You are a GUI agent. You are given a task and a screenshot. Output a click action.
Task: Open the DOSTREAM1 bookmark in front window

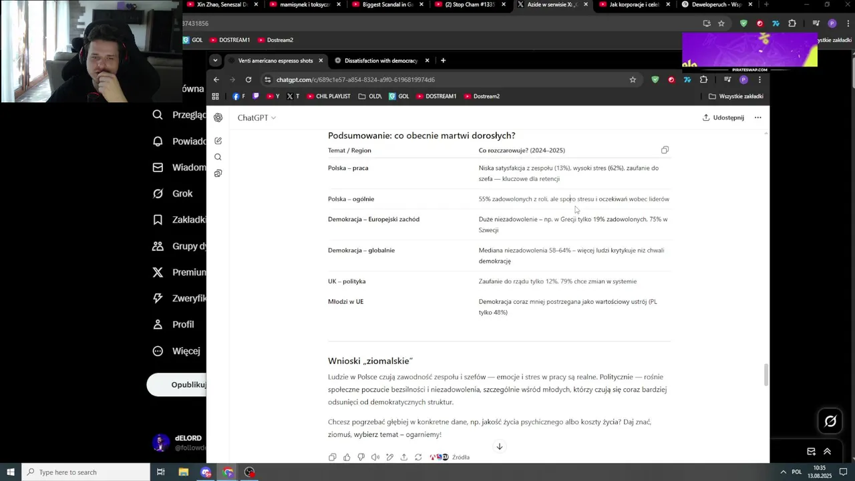(436, 96)
